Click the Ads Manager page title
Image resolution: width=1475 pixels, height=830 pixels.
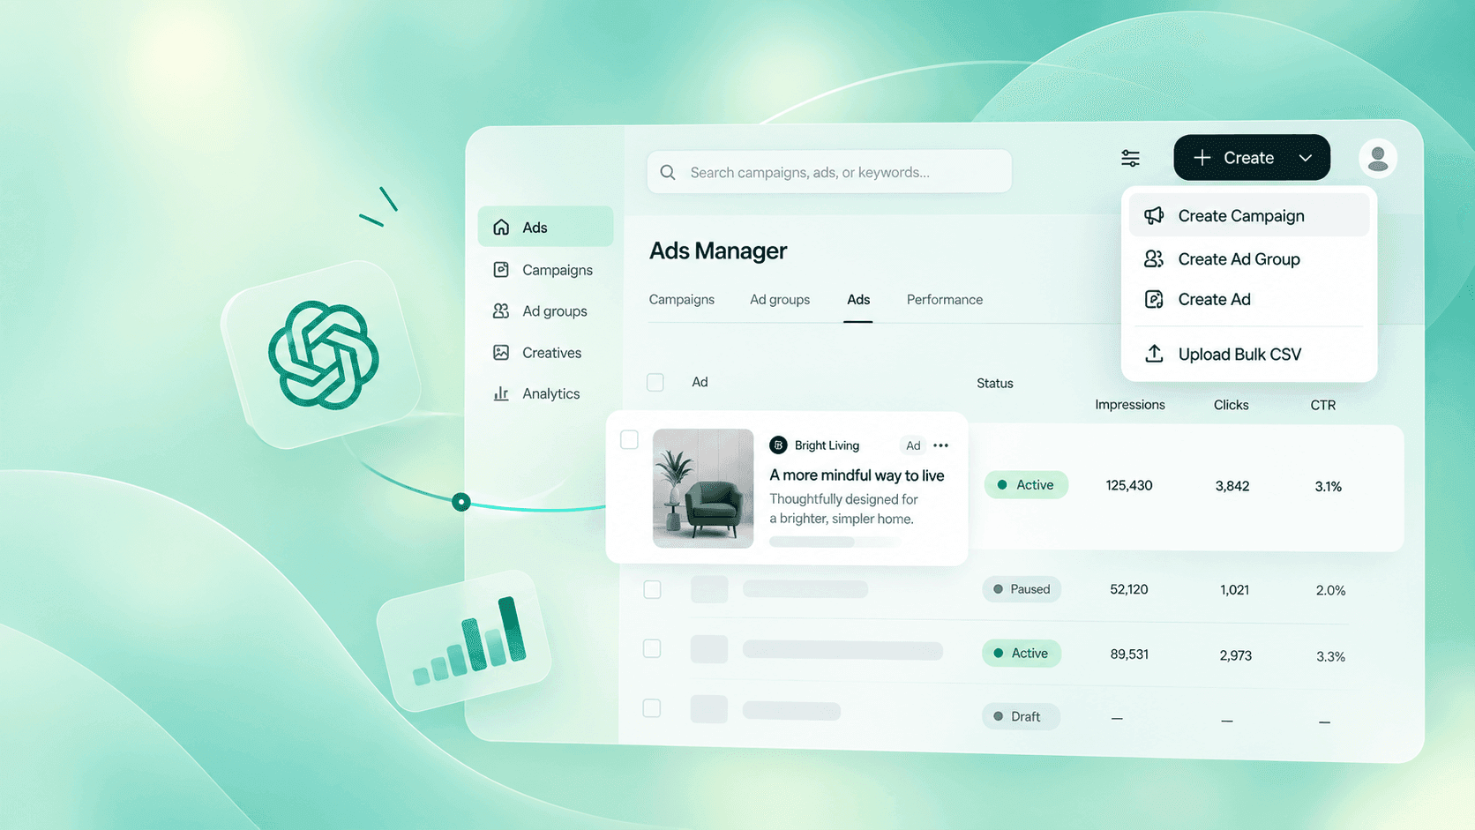[718, 250]
